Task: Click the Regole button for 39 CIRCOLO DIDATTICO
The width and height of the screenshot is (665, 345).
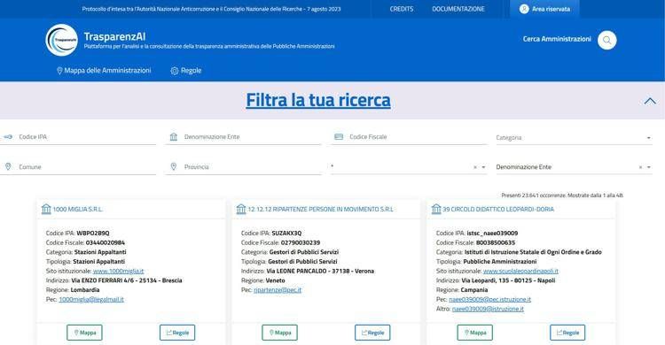Action: pyautogui.click(x=567, y=333)
